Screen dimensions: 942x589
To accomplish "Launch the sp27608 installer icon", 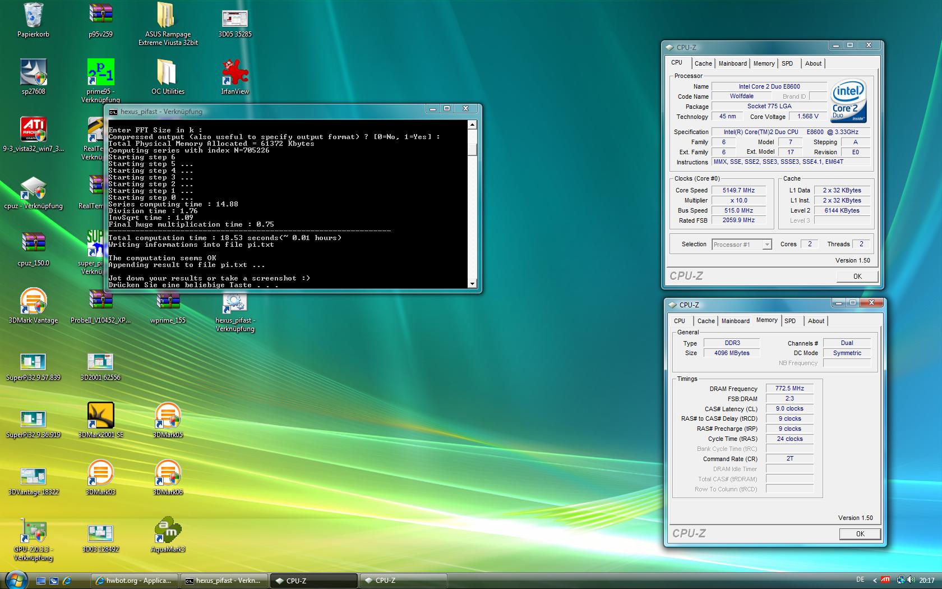I will coord(33,77).
